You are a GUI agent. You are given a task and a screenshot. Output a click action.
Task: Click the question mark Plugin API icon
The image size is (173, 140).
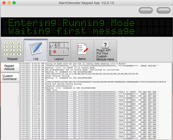tap(105, 45)
